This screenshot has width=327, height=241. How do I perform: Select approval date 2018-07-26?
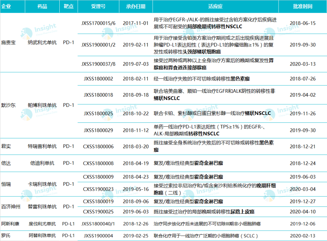[302, 79]
